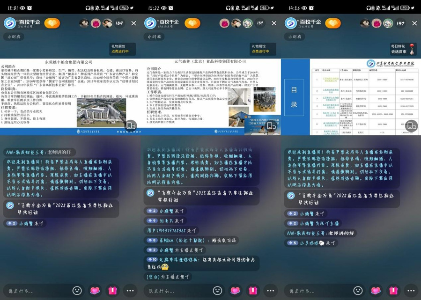
Task: Open the gift box in the 154-viewer stream
Action: tap(112, 291)
